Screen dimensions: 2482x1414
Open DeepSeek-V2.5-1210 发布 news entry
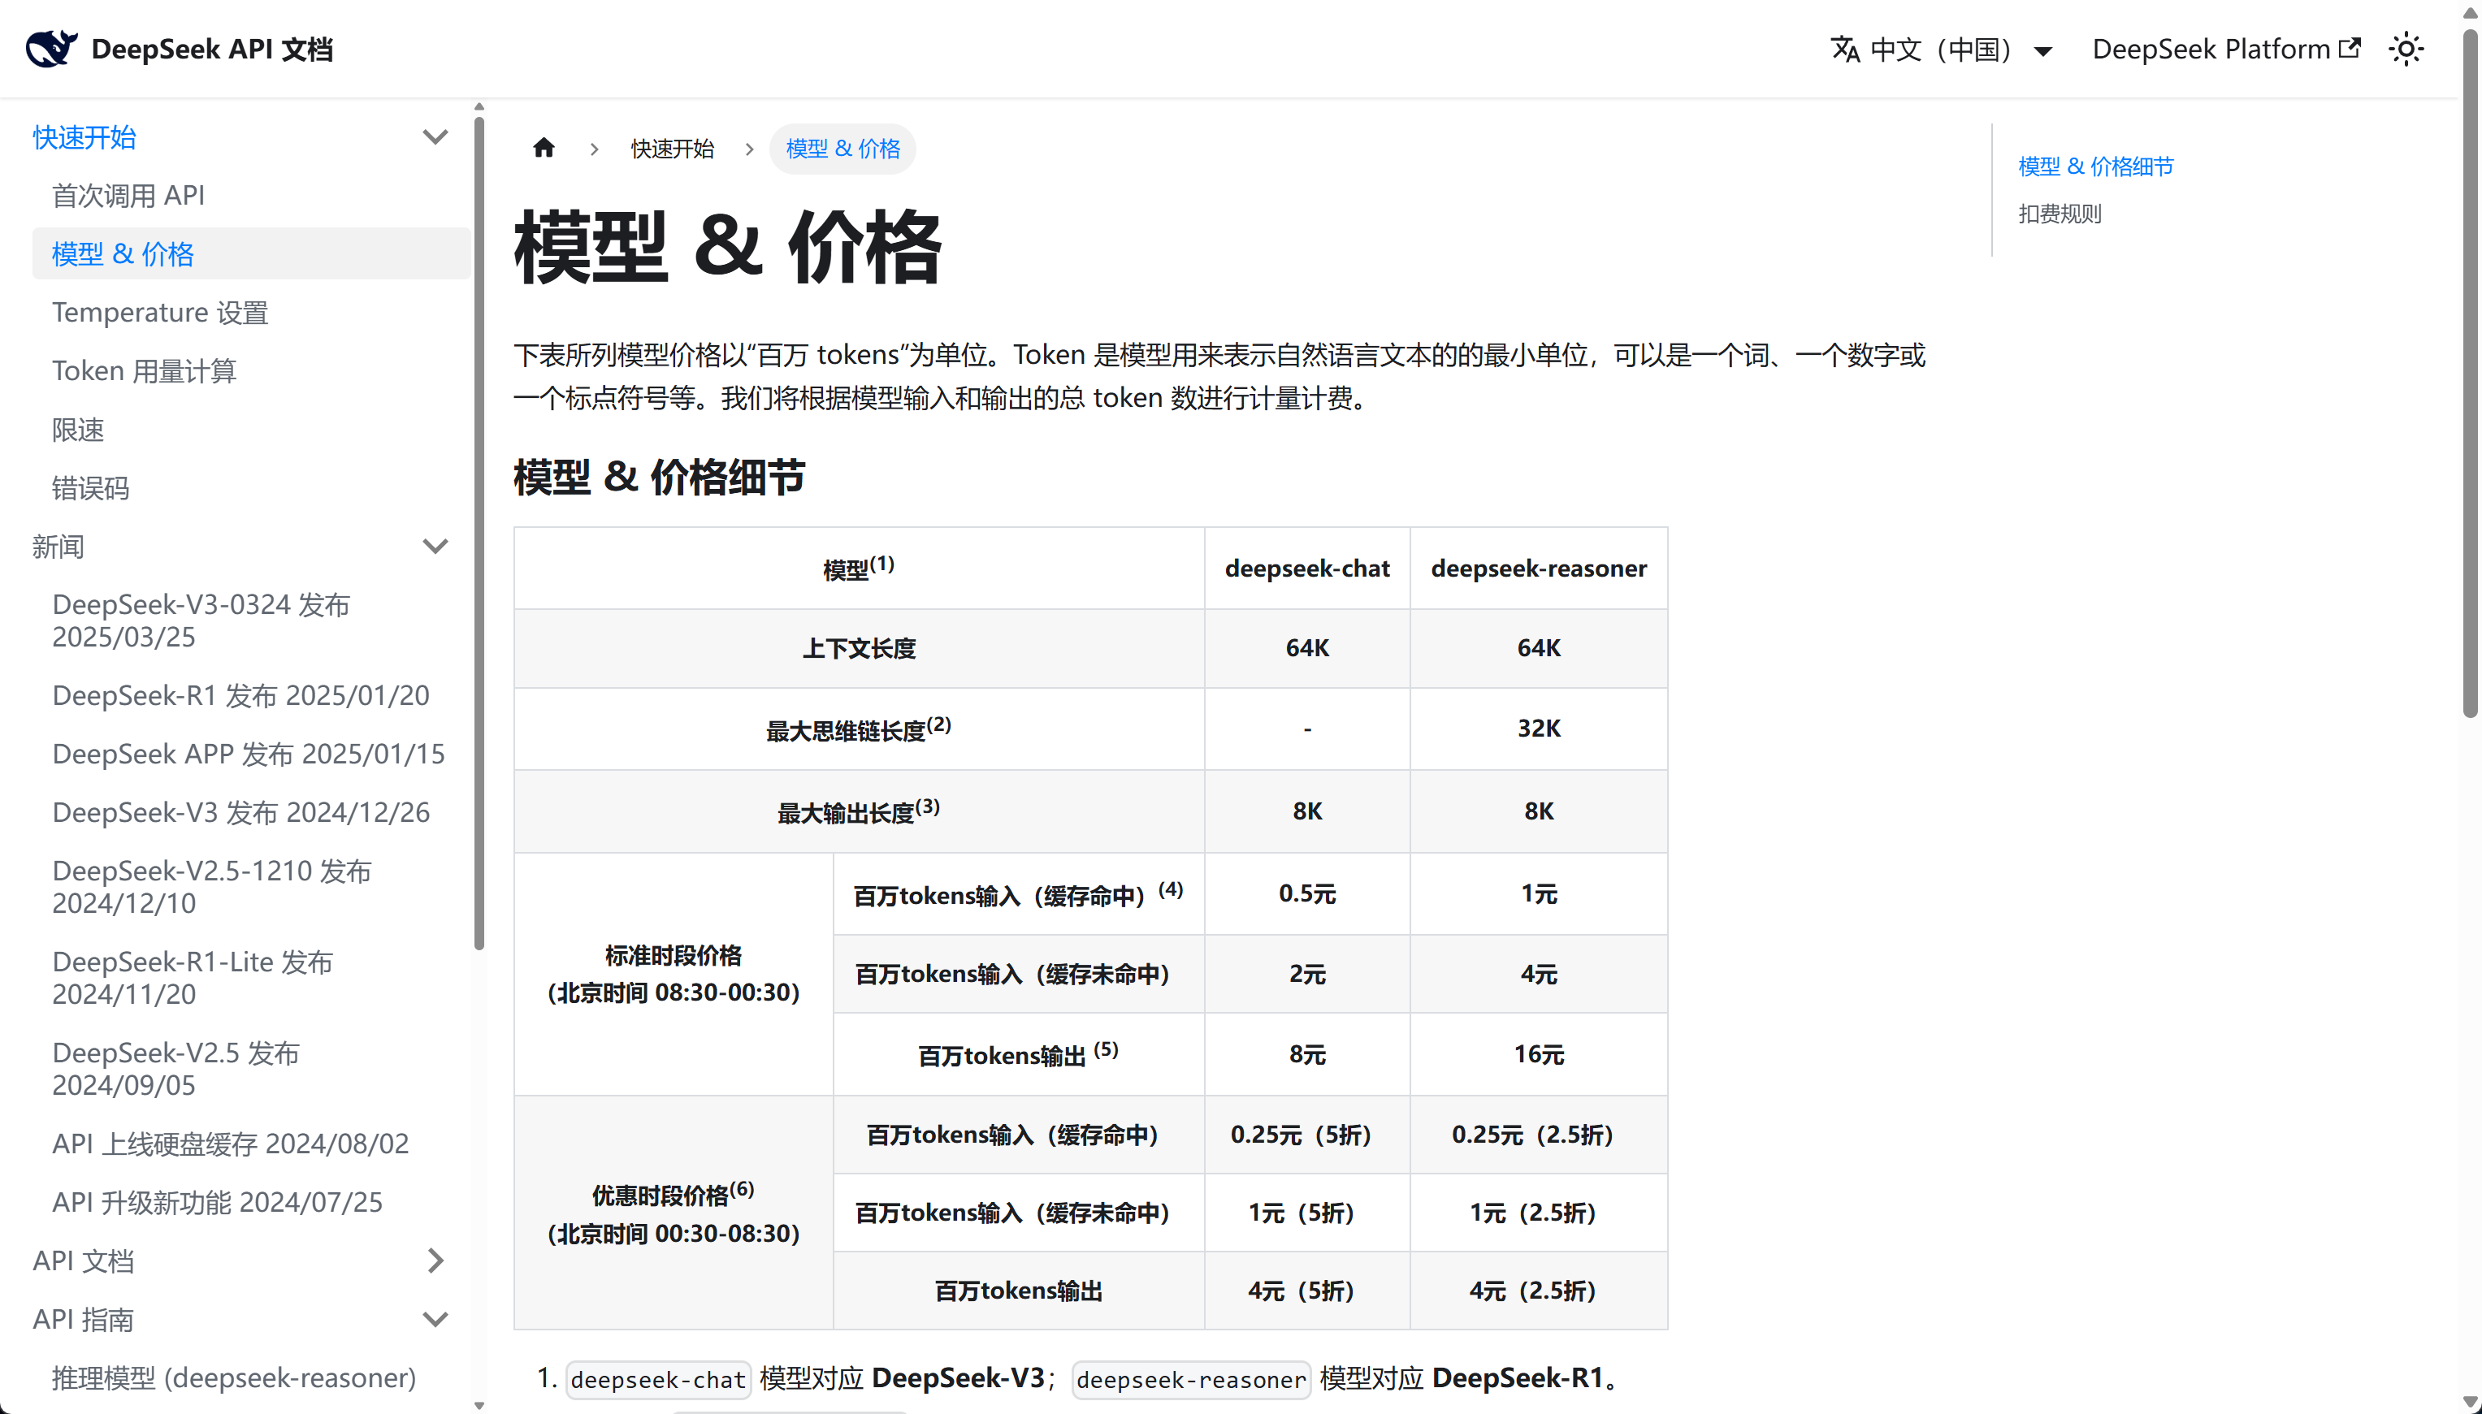(212, 887)
